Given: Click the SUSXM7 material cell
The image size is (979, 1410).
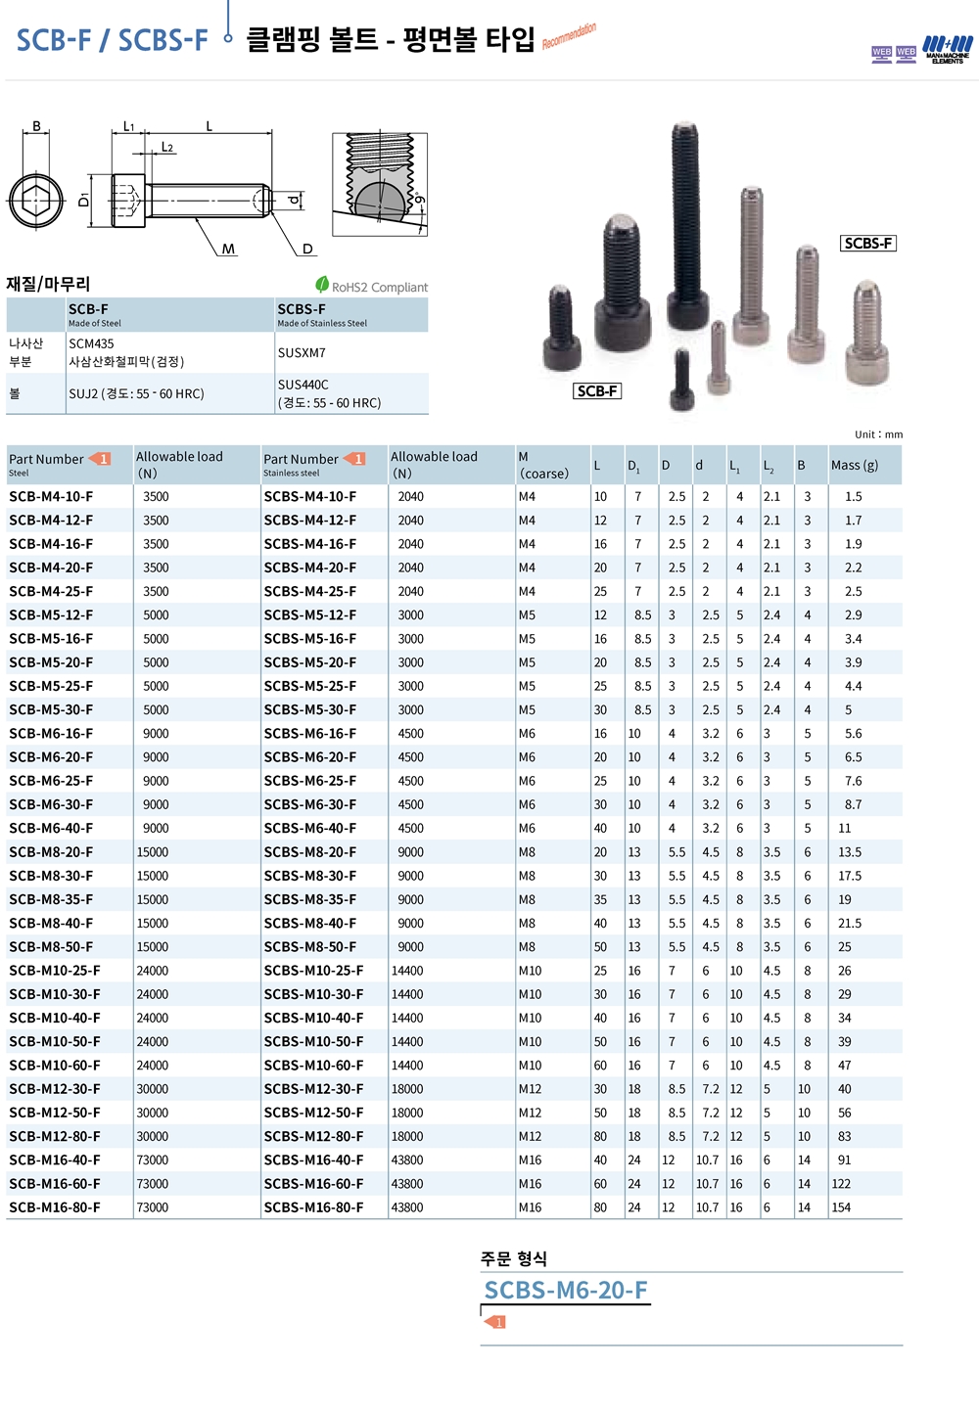Looking at the screenshot, I should click(351, 352).
